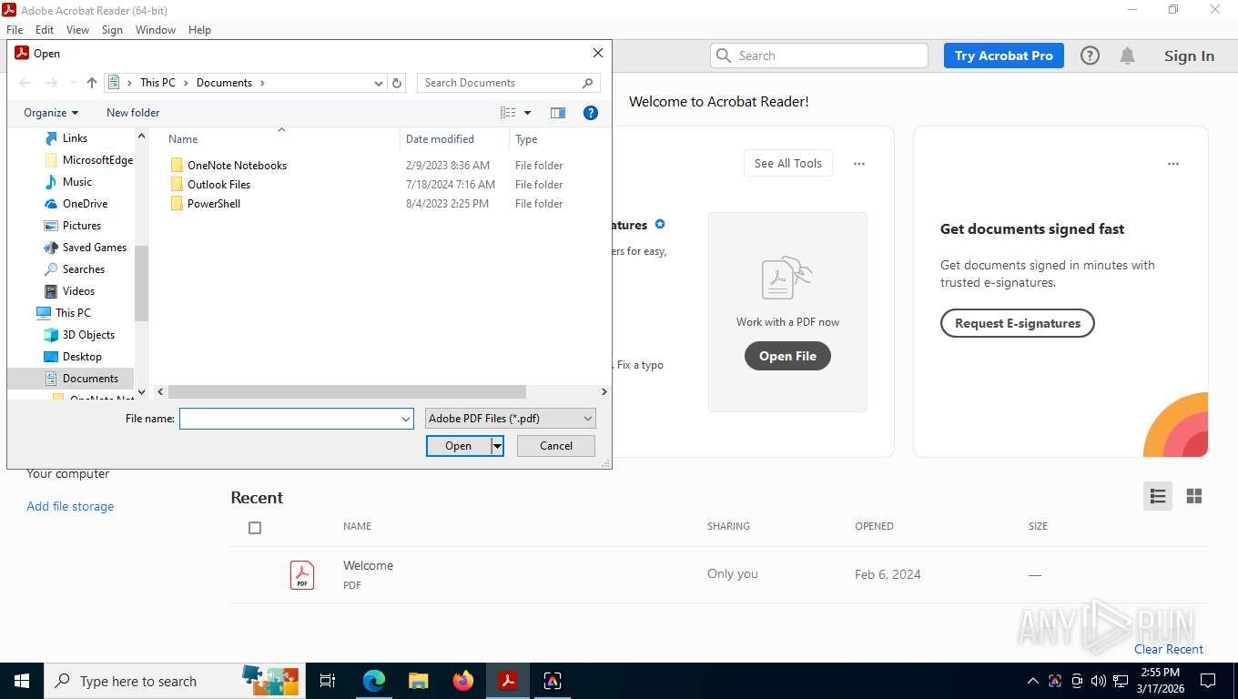Select Desktop in the navigation tree
Image resolution: width=1238 pixels, height=699 pixels.
click(82, 357)
